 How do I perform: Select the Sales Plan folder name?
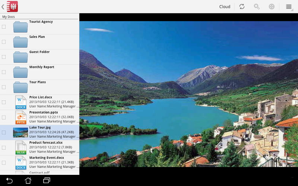37,37
